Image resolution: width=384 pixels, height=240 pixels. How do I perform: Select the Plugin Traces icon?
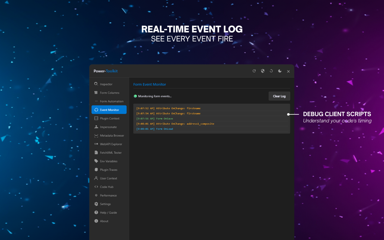coord(96,169)
